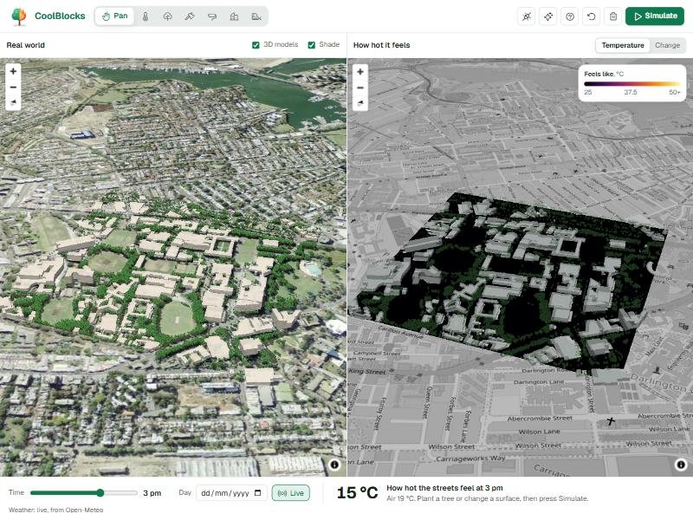The height and width of the screenshot is (520, 693).
Task: Click the sparkle icon button
Action: [548, 16]
